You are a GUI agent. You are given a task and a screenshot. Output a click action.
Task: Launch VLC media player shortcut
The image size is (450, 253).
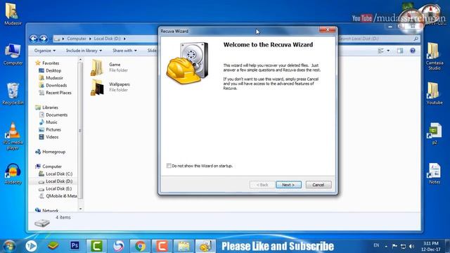pos(13,136)
